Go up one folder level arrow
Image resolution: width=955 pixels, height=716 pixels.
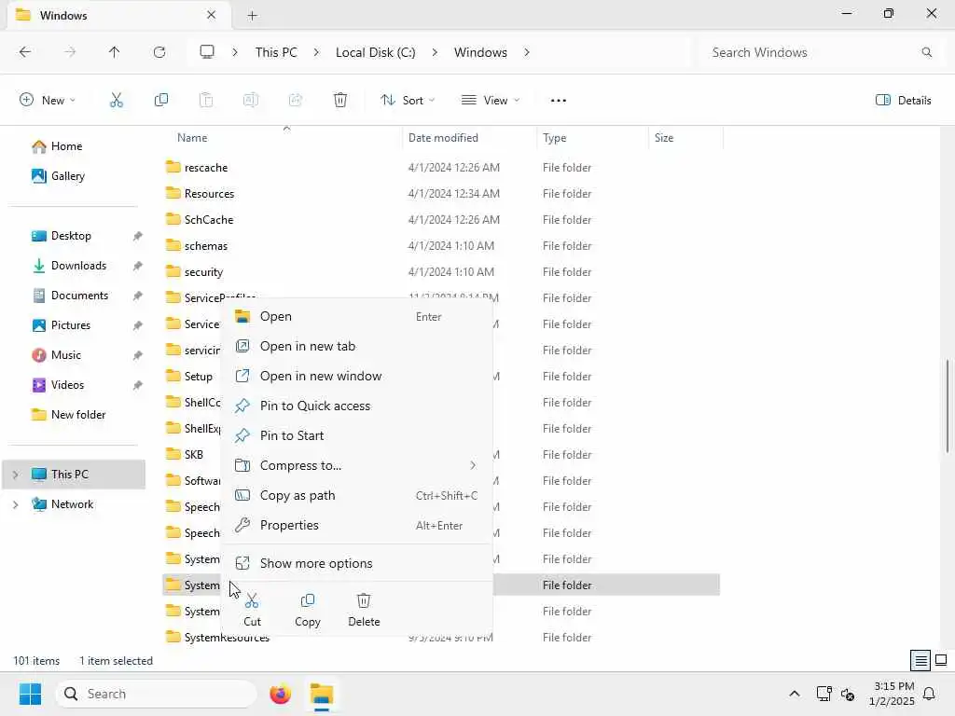[114, 52]
